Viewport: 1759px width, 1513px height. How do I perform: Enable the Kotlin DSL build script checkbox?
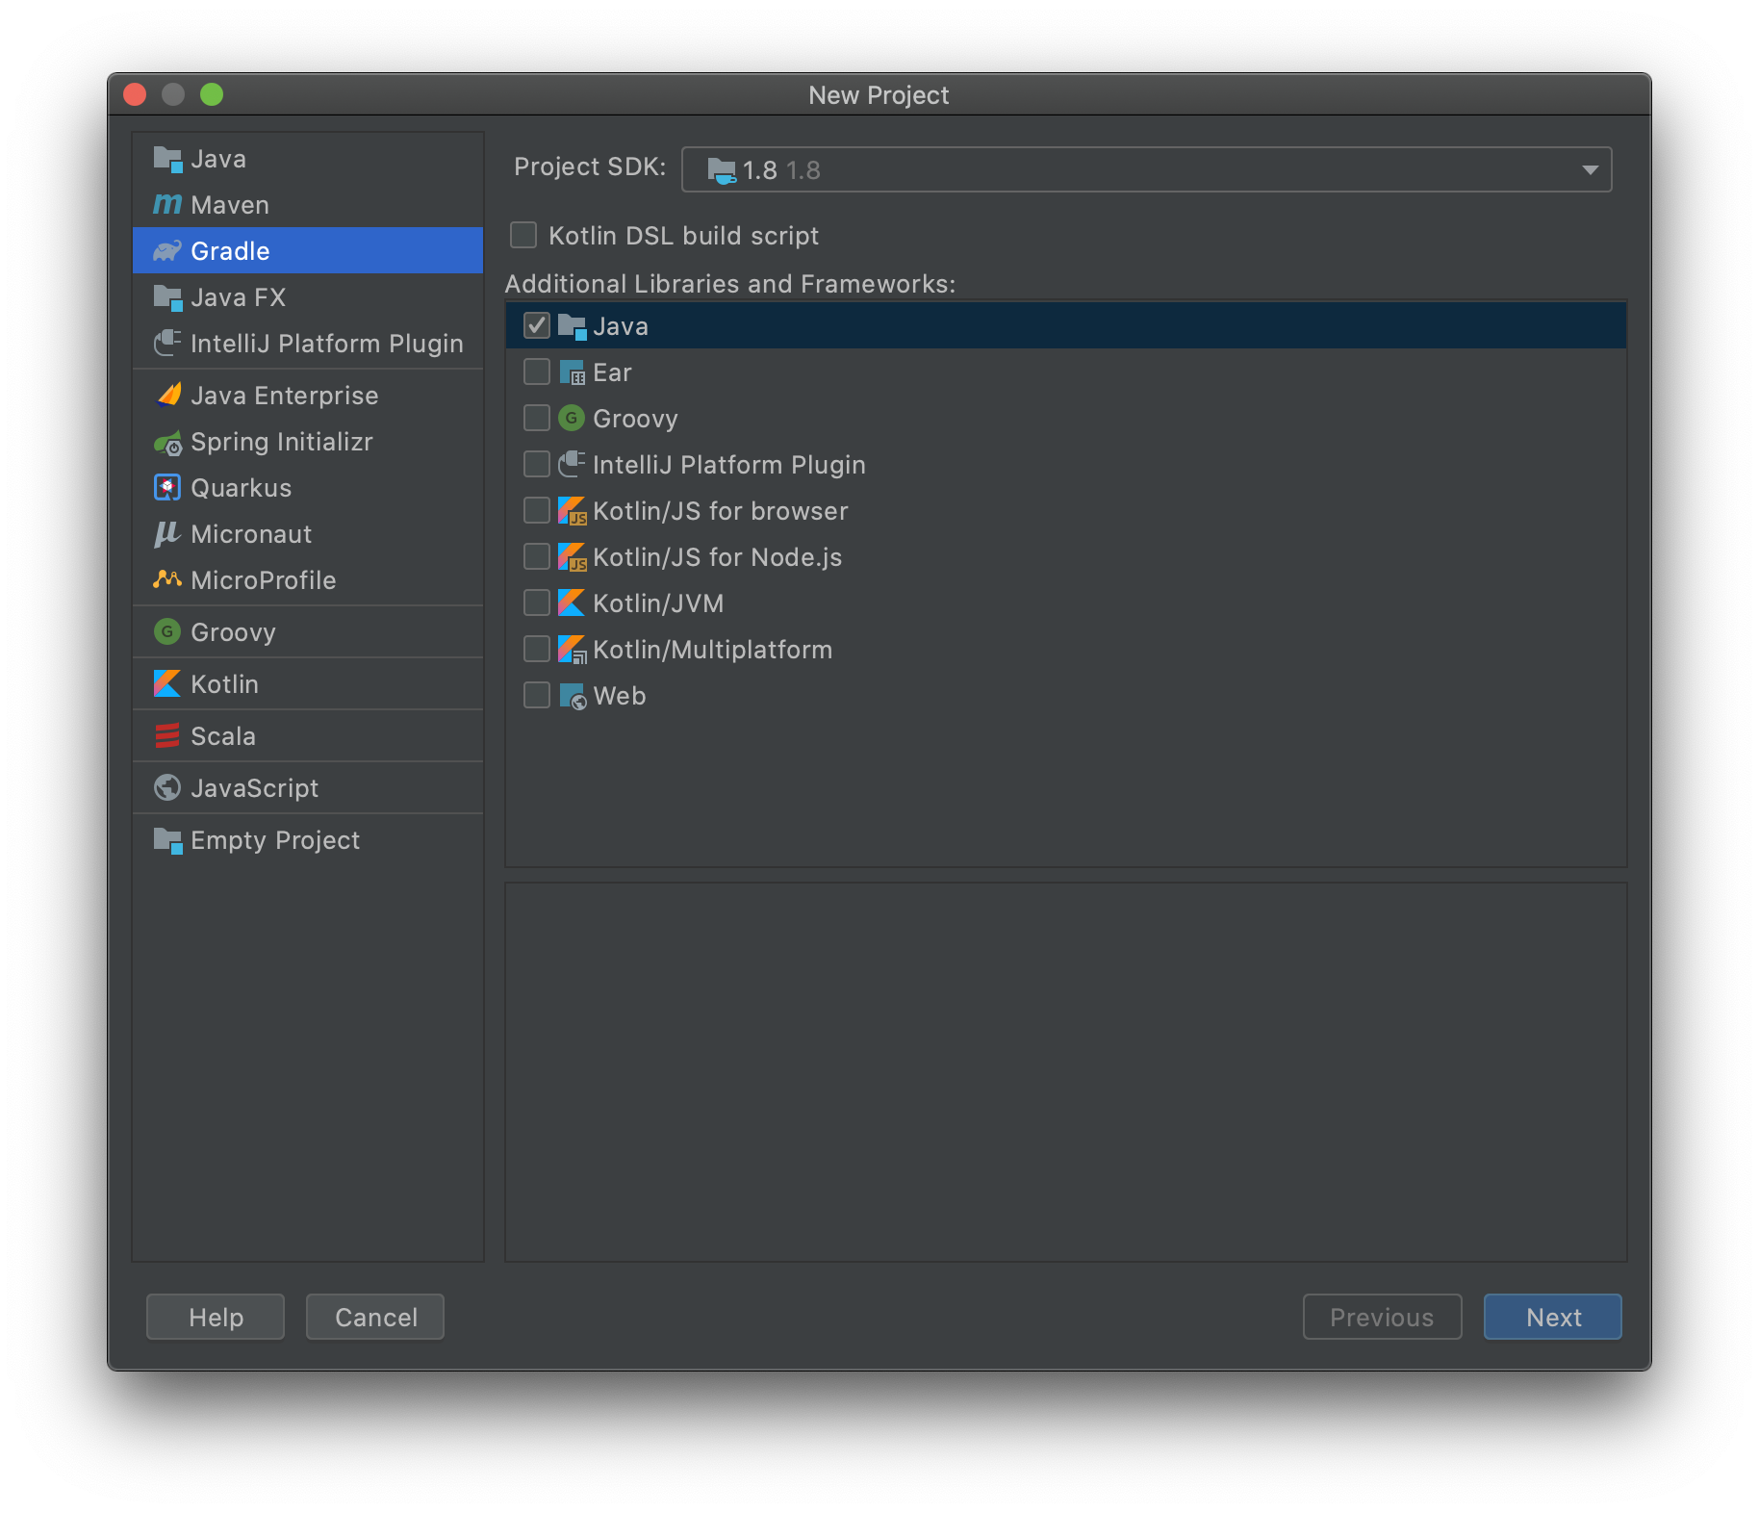click(x=523, y=235)
